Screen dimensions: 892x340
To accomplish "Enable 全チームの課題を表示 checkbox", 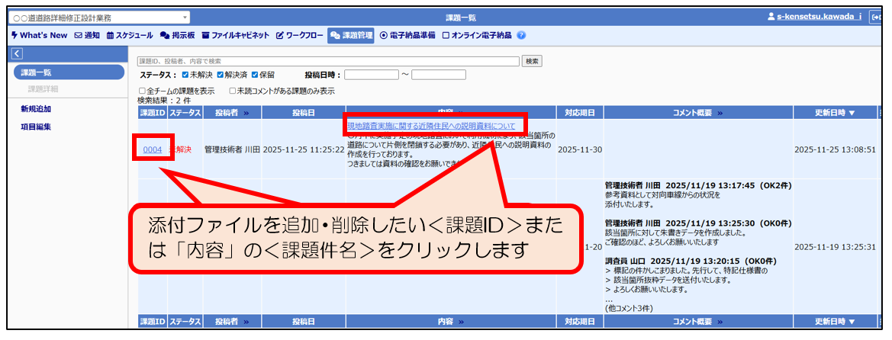I will point(142,91).
